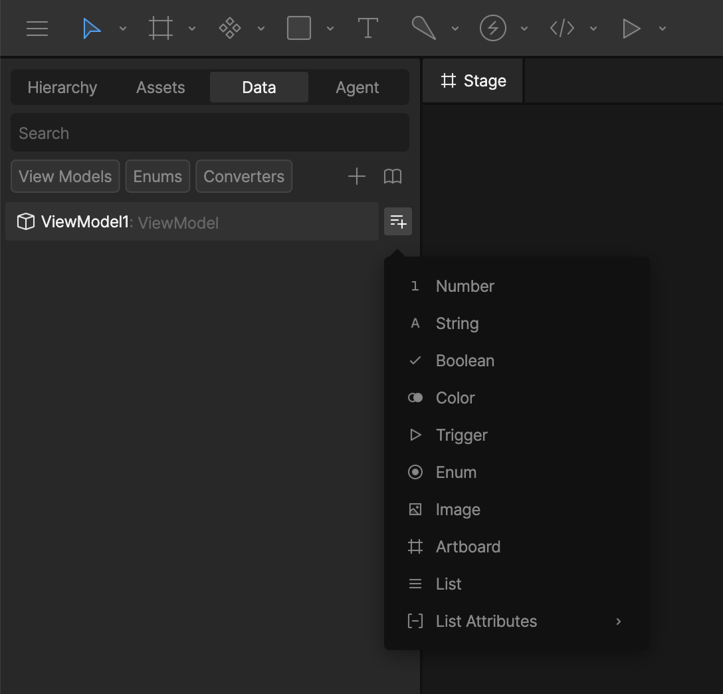Pick the Text tool
This screenshot has width=723, height=694.
tap(367, 28)
